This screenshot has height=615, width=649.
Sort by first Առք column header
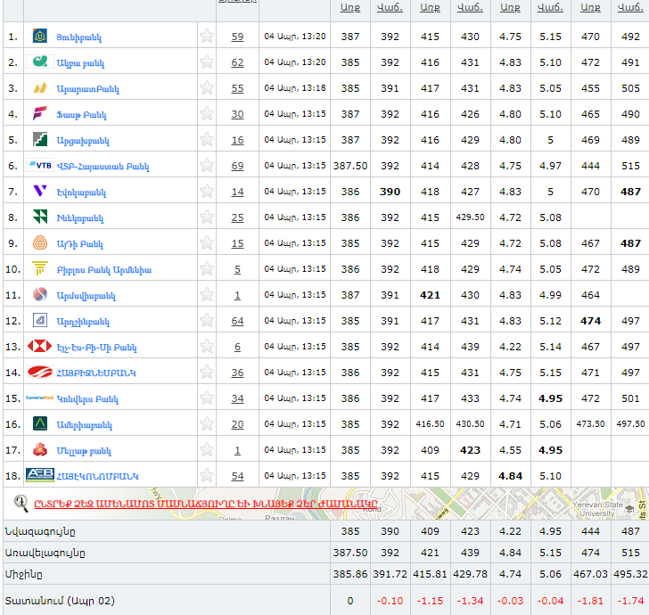pyautogui.click(x=350, y=7)
